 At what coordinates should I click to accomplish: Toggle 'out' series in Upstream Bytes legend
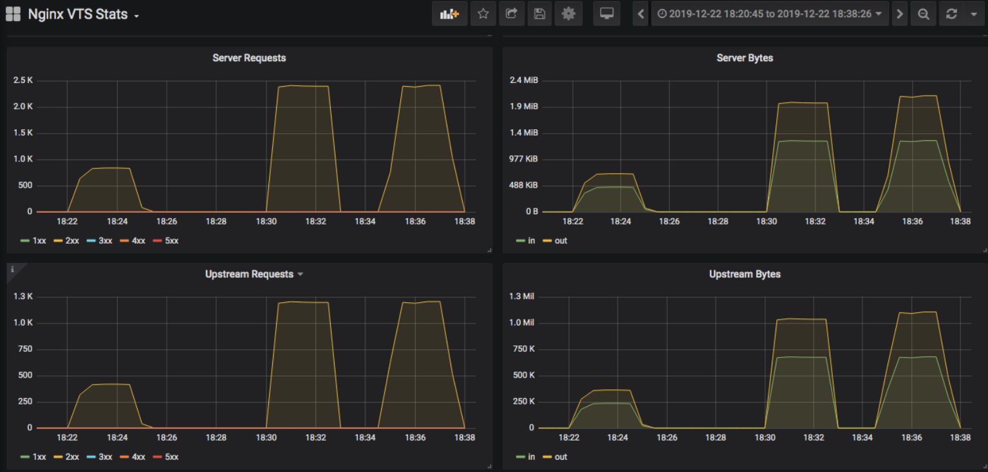tap(555, 457)
